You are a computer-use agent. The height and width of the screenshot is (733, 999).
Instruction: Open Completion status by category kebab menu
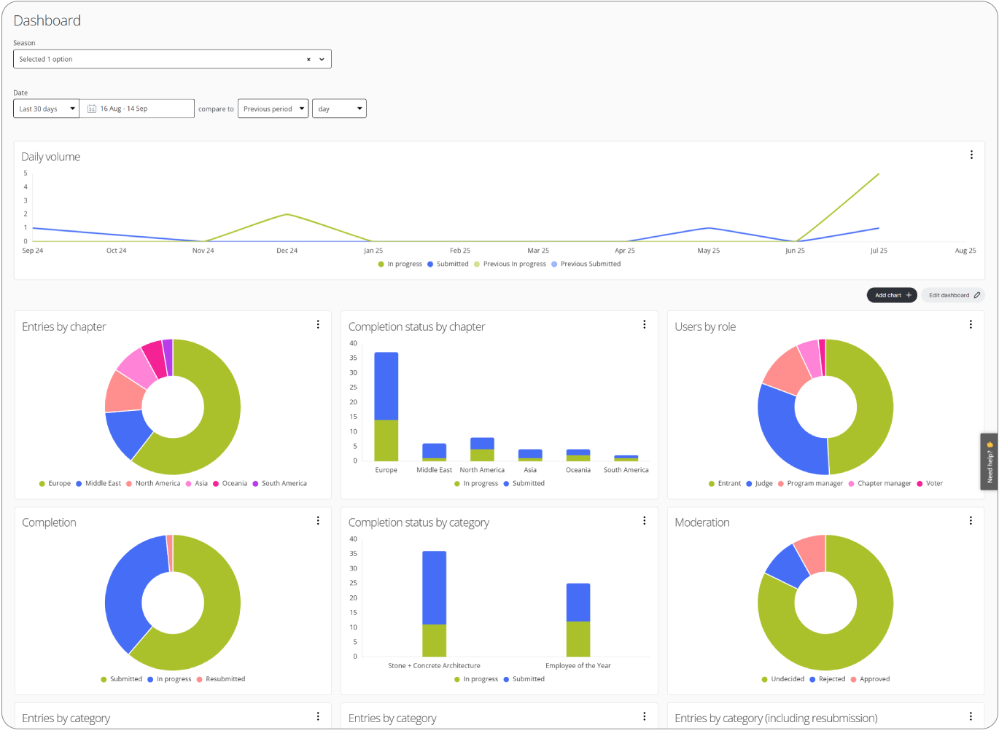click(x=644, y=521)
